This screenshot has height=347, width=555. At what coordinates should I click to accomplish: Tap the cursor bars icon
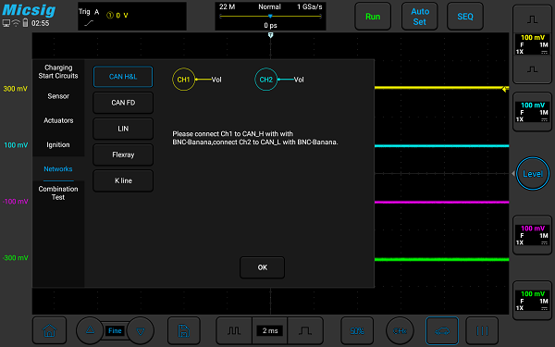click(482, 330)
